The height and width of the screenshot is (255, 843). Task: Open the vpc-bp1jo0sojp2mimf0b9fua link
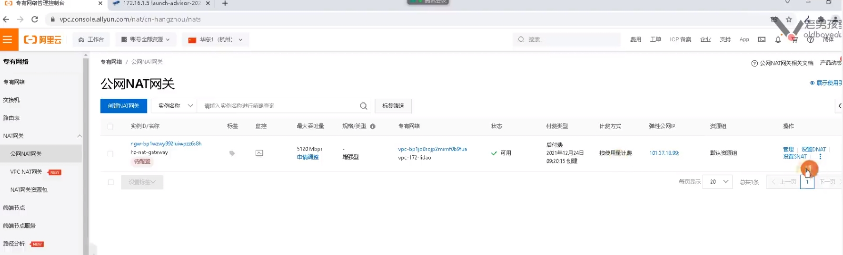click(x=432, y=149)
